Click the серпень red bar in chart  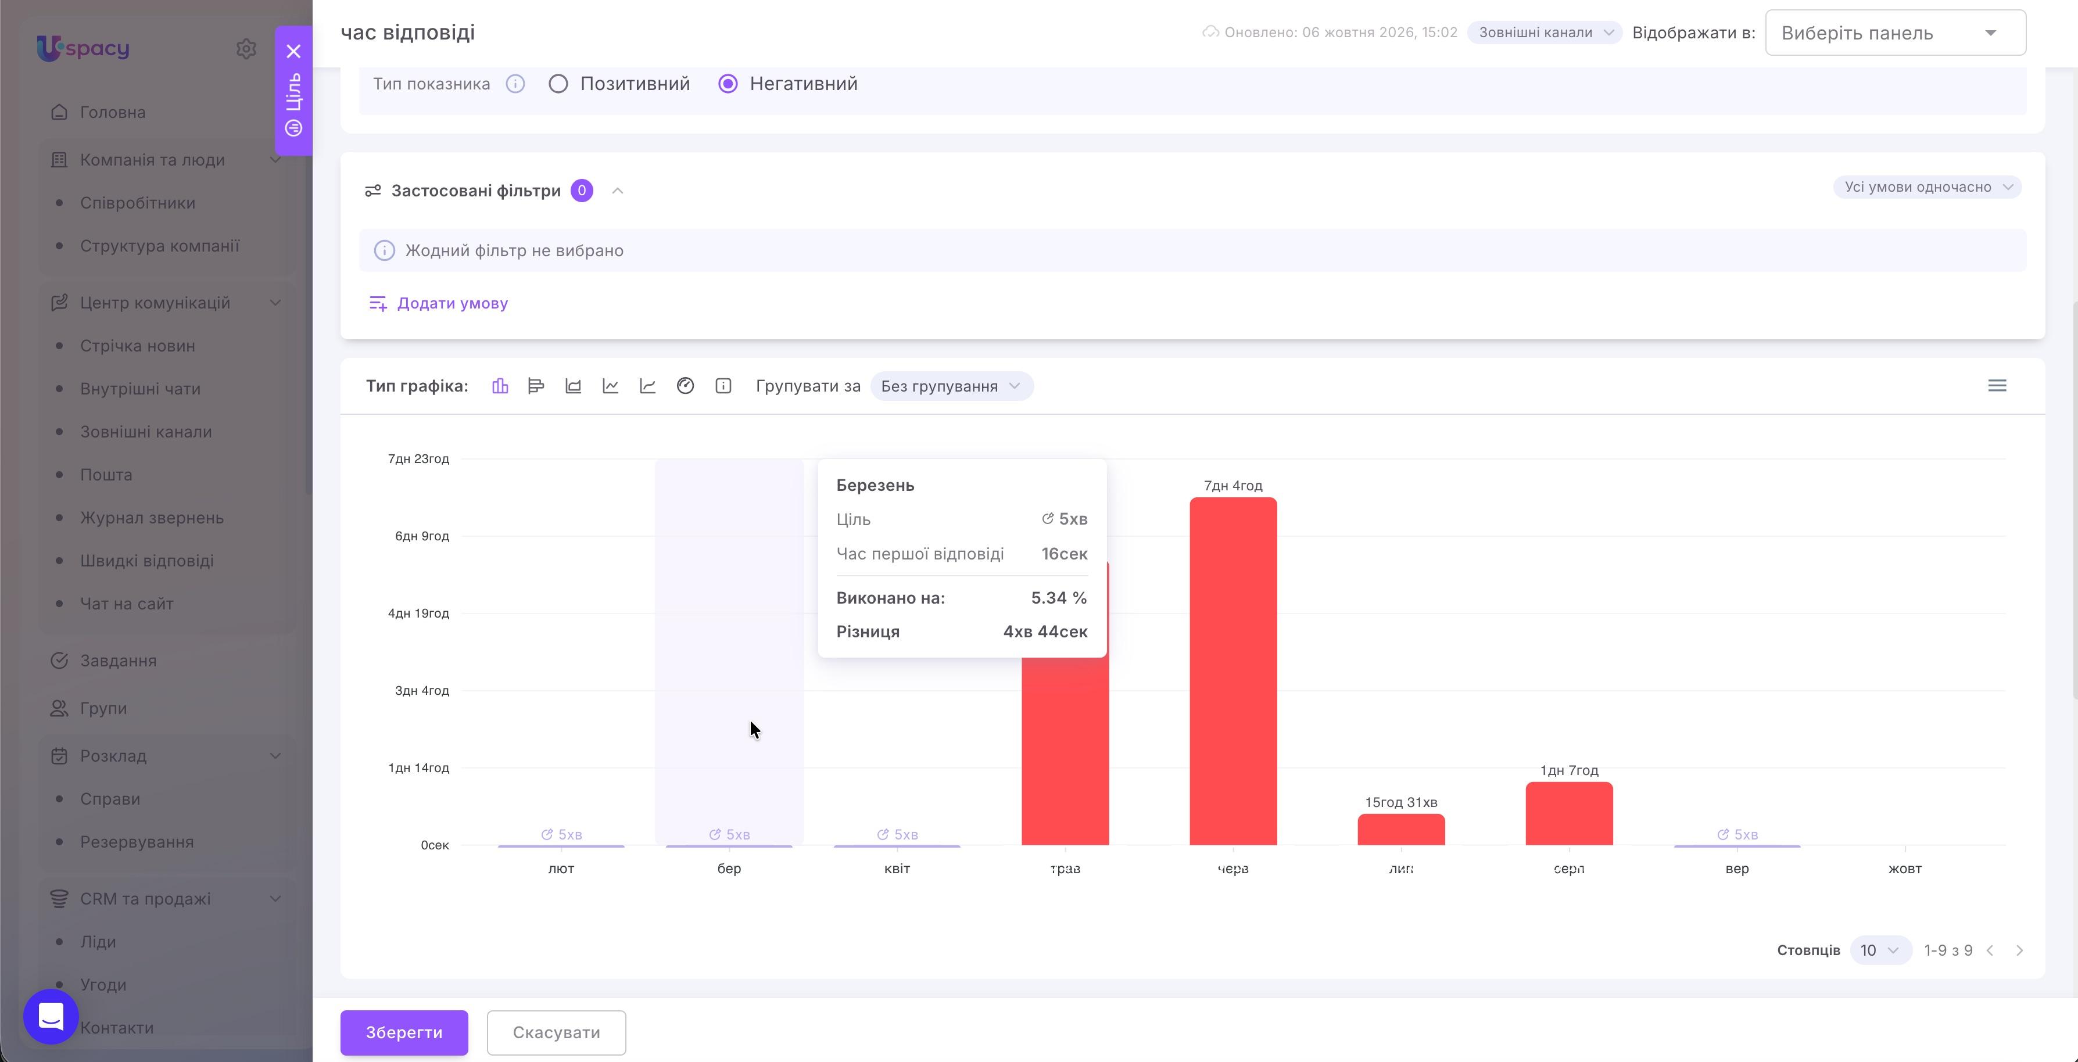click(1569, 813)
